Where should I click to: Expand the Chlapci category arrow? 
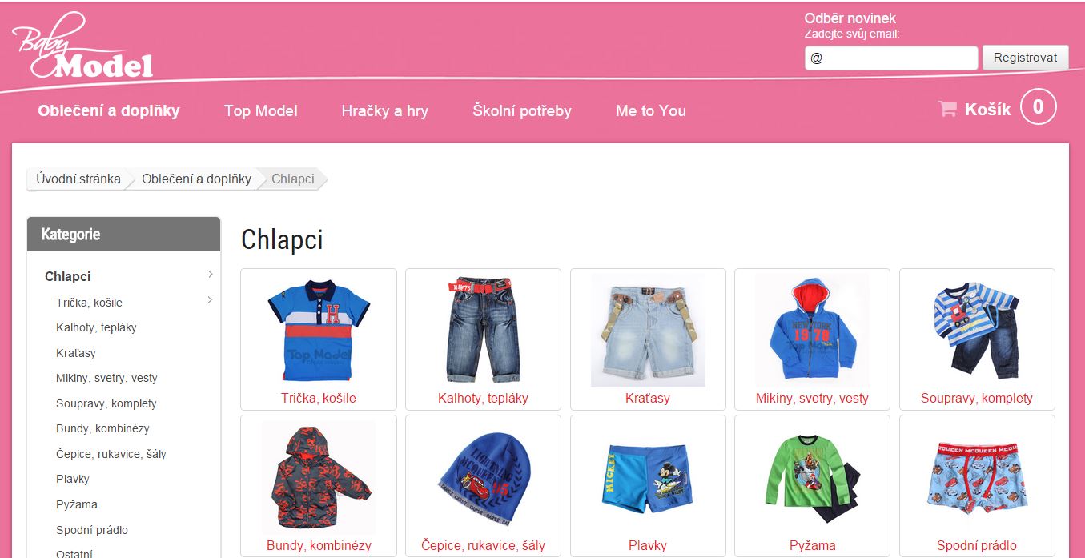(211, 275)
